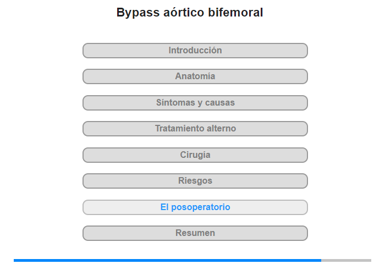Choose the first menu entry, Introducción
The width and height of the screenshot is (385, 264).
[195, 51]
